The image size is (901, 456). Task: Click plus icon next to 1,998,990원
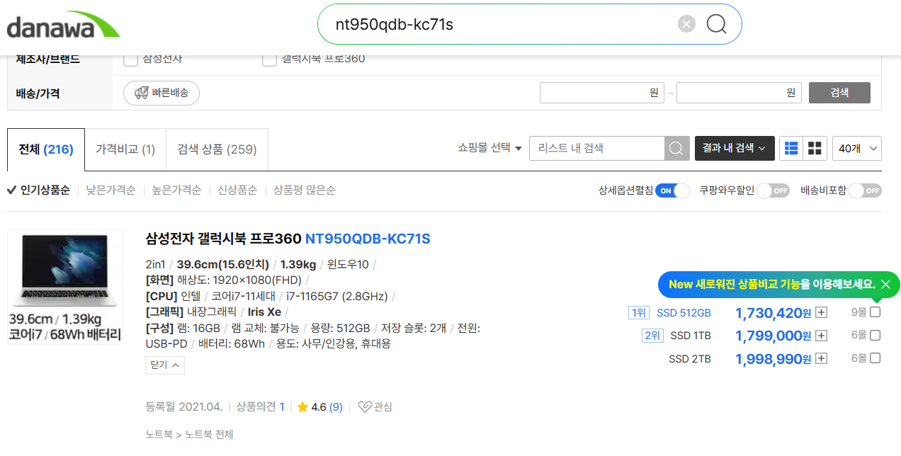[x=821, y=359]
